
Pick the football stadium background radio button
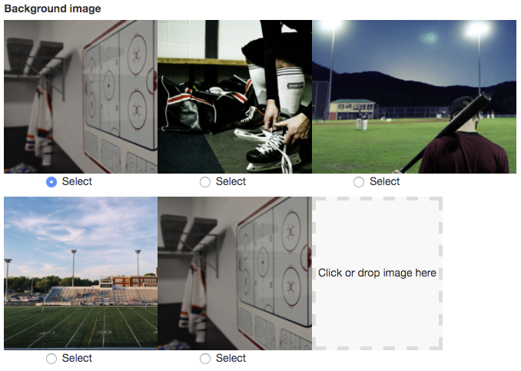click(51, 359)
